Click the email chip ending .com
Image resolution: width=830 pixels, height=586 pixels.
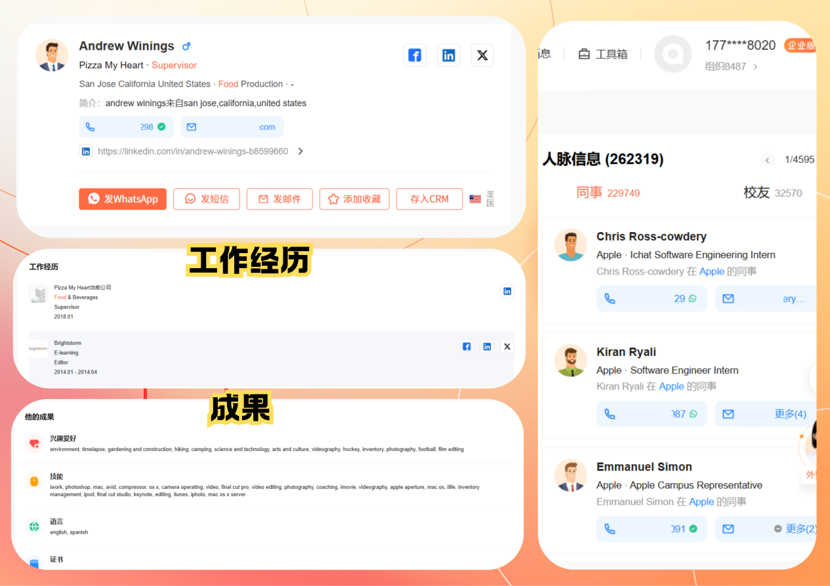pyautogui.click(x=232, y=127)
